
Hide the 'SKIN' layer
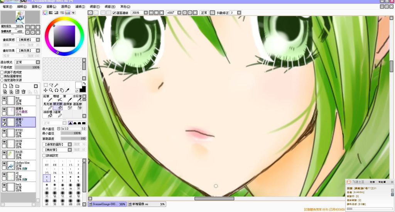pos(4,142)
